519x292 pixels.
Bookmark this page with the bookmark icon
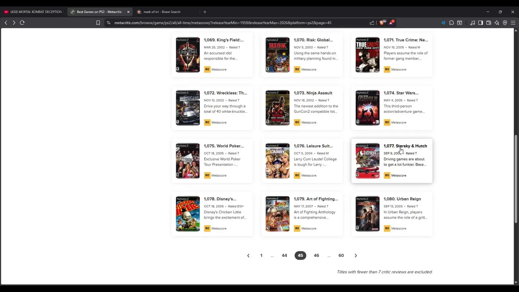pos(98,23)
